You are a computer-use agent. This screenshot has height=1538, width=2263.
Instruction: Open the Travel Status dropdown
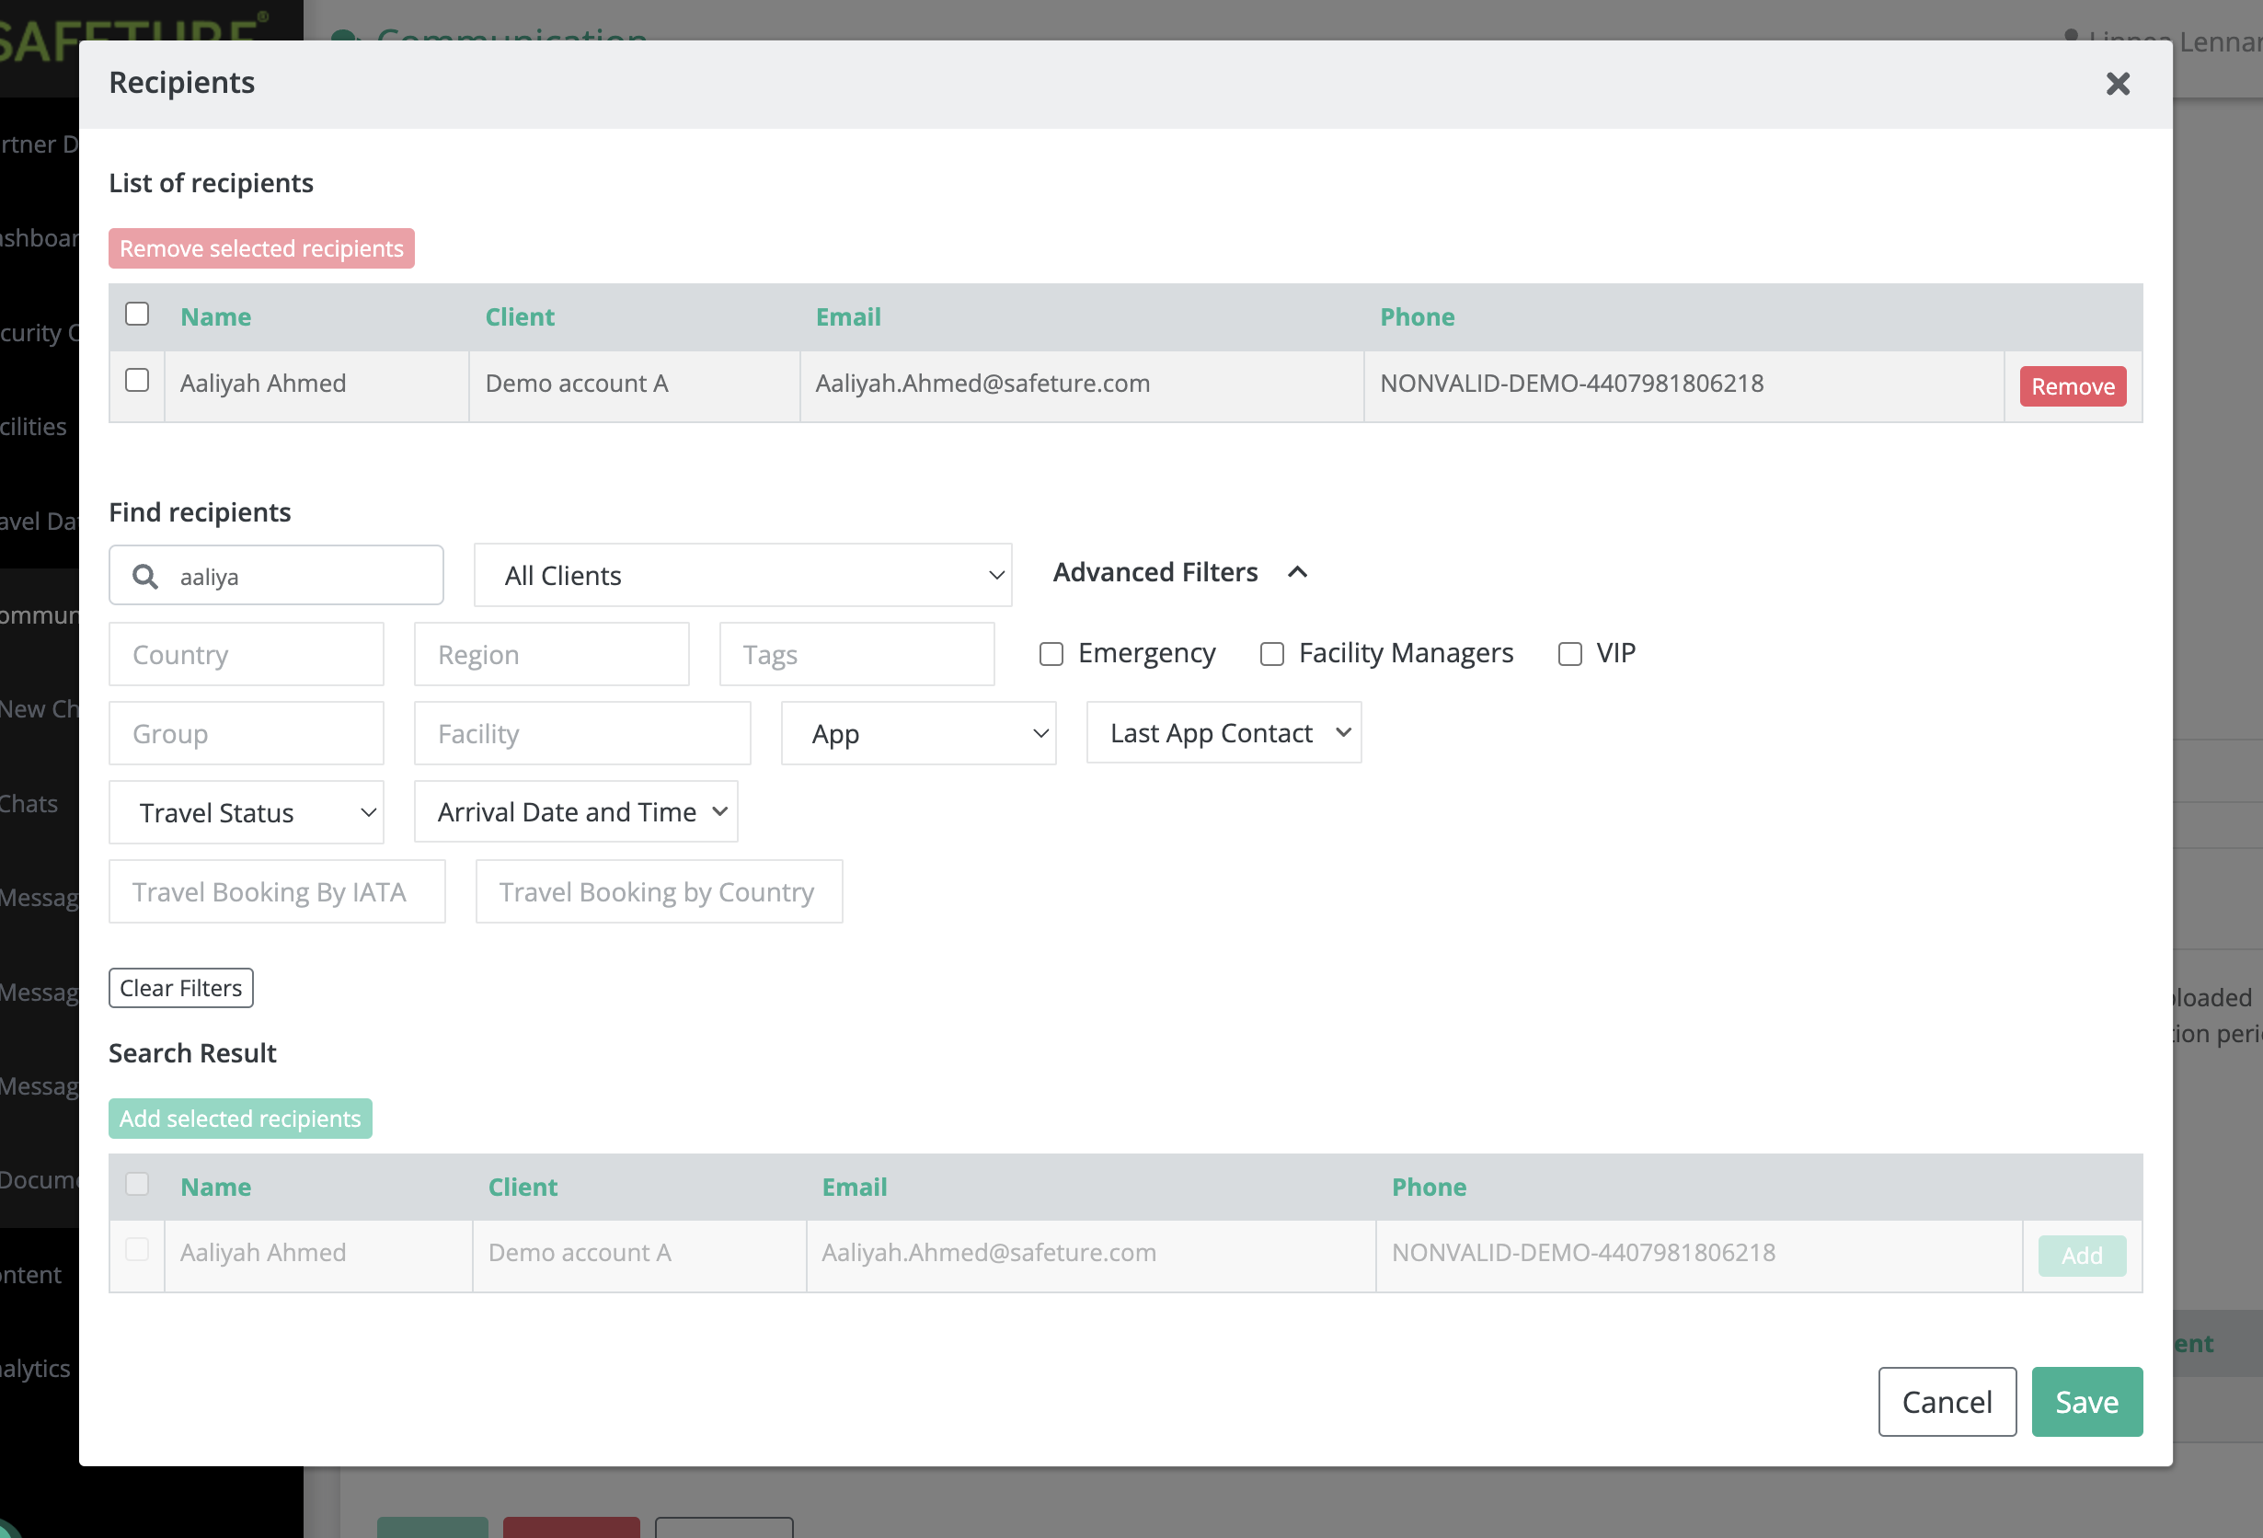(247, 812)
